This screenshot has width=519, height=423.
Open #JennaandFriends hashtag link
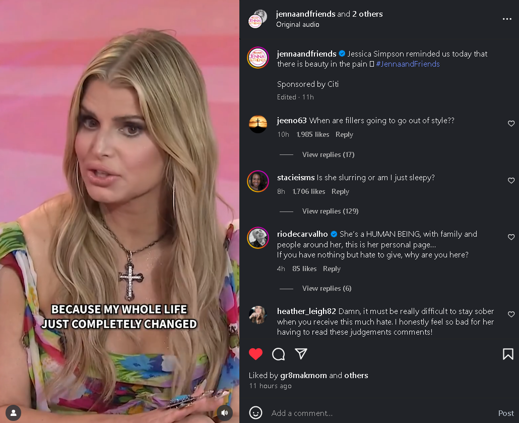pyautogui.click(x=408, y=64)
